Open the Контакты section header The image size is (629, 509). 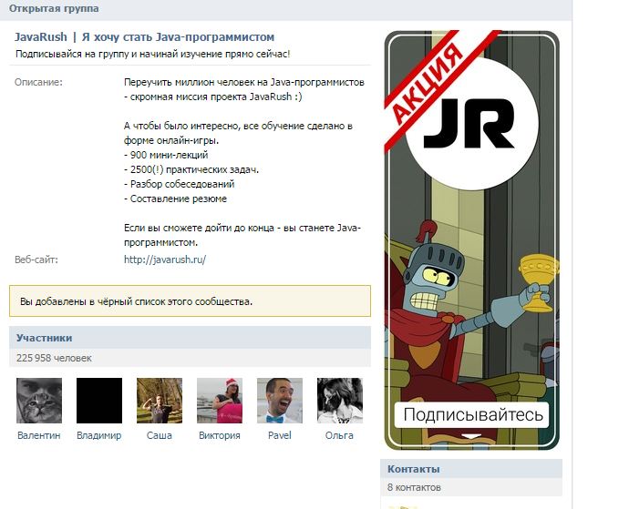471,469
